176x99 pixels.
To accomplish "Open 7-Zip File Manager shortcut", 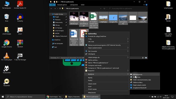I will 20,56.
